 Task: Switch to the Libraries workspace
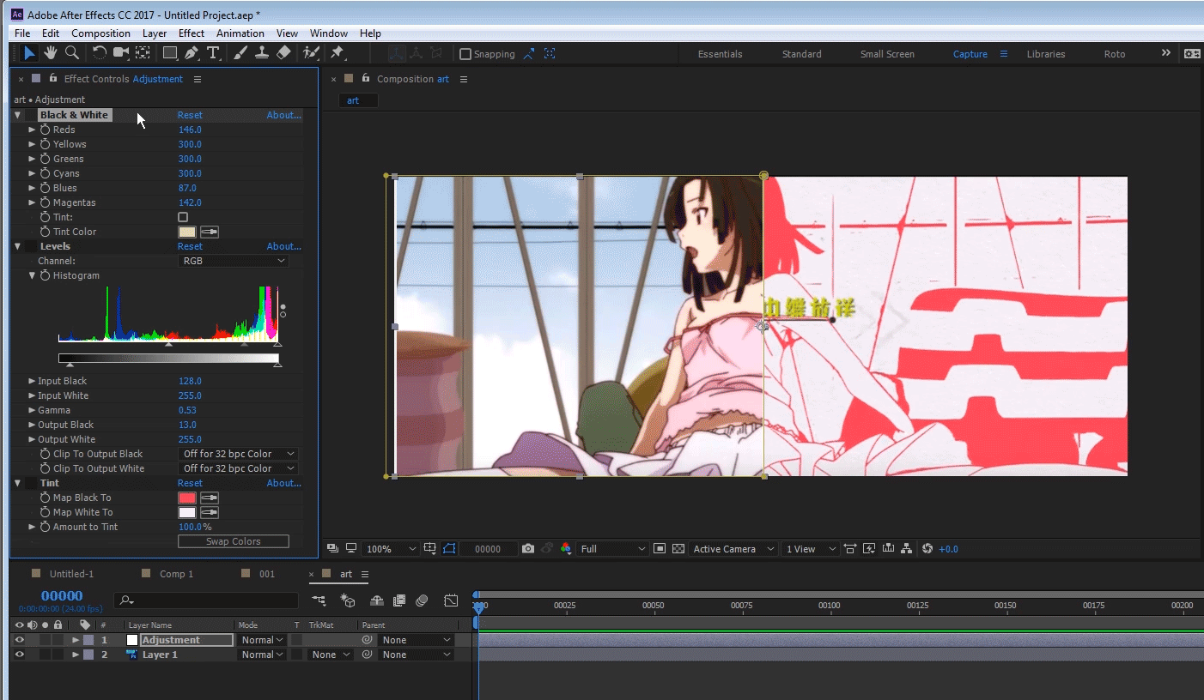(x=1046, y=54)
